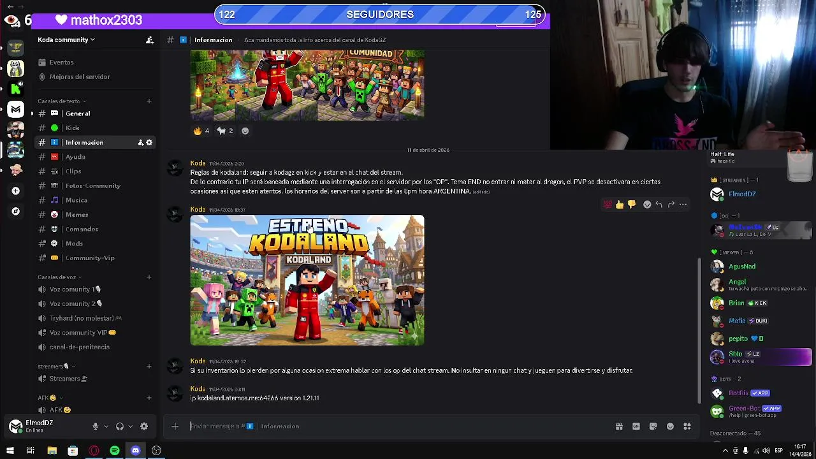The width and height of the screenshot is (816, 459).
Task: Open the apps launcher in the message bar
Action: (x=687, y=426)
